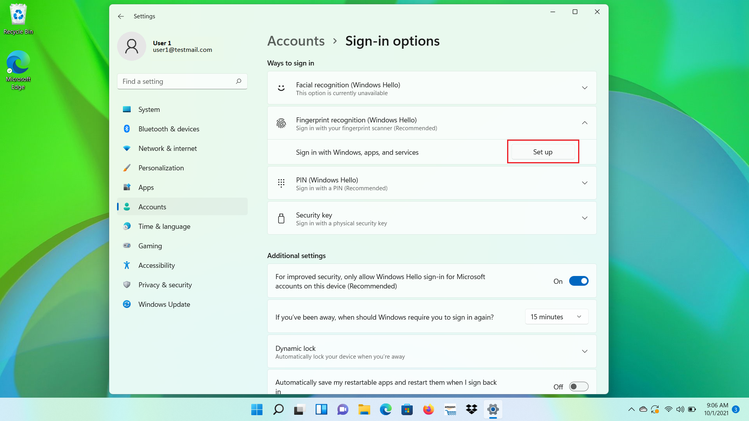Select Privacy & security in the sidebar
This screenshot has width=749, height=421.
point(165,285)
